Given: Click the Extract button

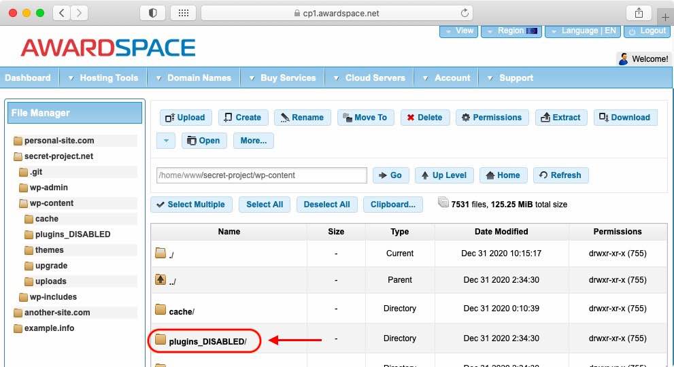Looking at the screenshot, I should (x=561, y=118).
